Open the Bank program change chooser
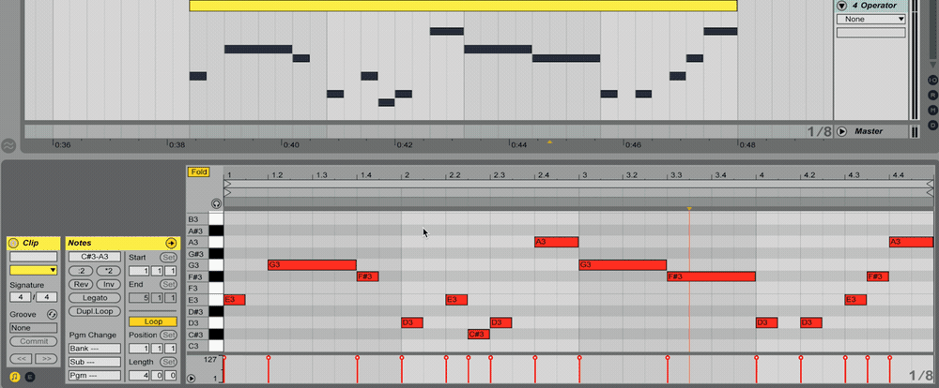This screenshot has height=388, width=939. tap(95, 349)
